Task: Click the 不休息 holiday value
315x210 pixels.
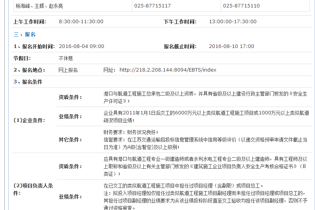Action: click(x=66, y=58)
